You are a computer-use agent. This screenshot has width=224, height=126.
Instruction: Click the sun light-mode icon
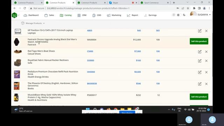click(x=174, y=15)
